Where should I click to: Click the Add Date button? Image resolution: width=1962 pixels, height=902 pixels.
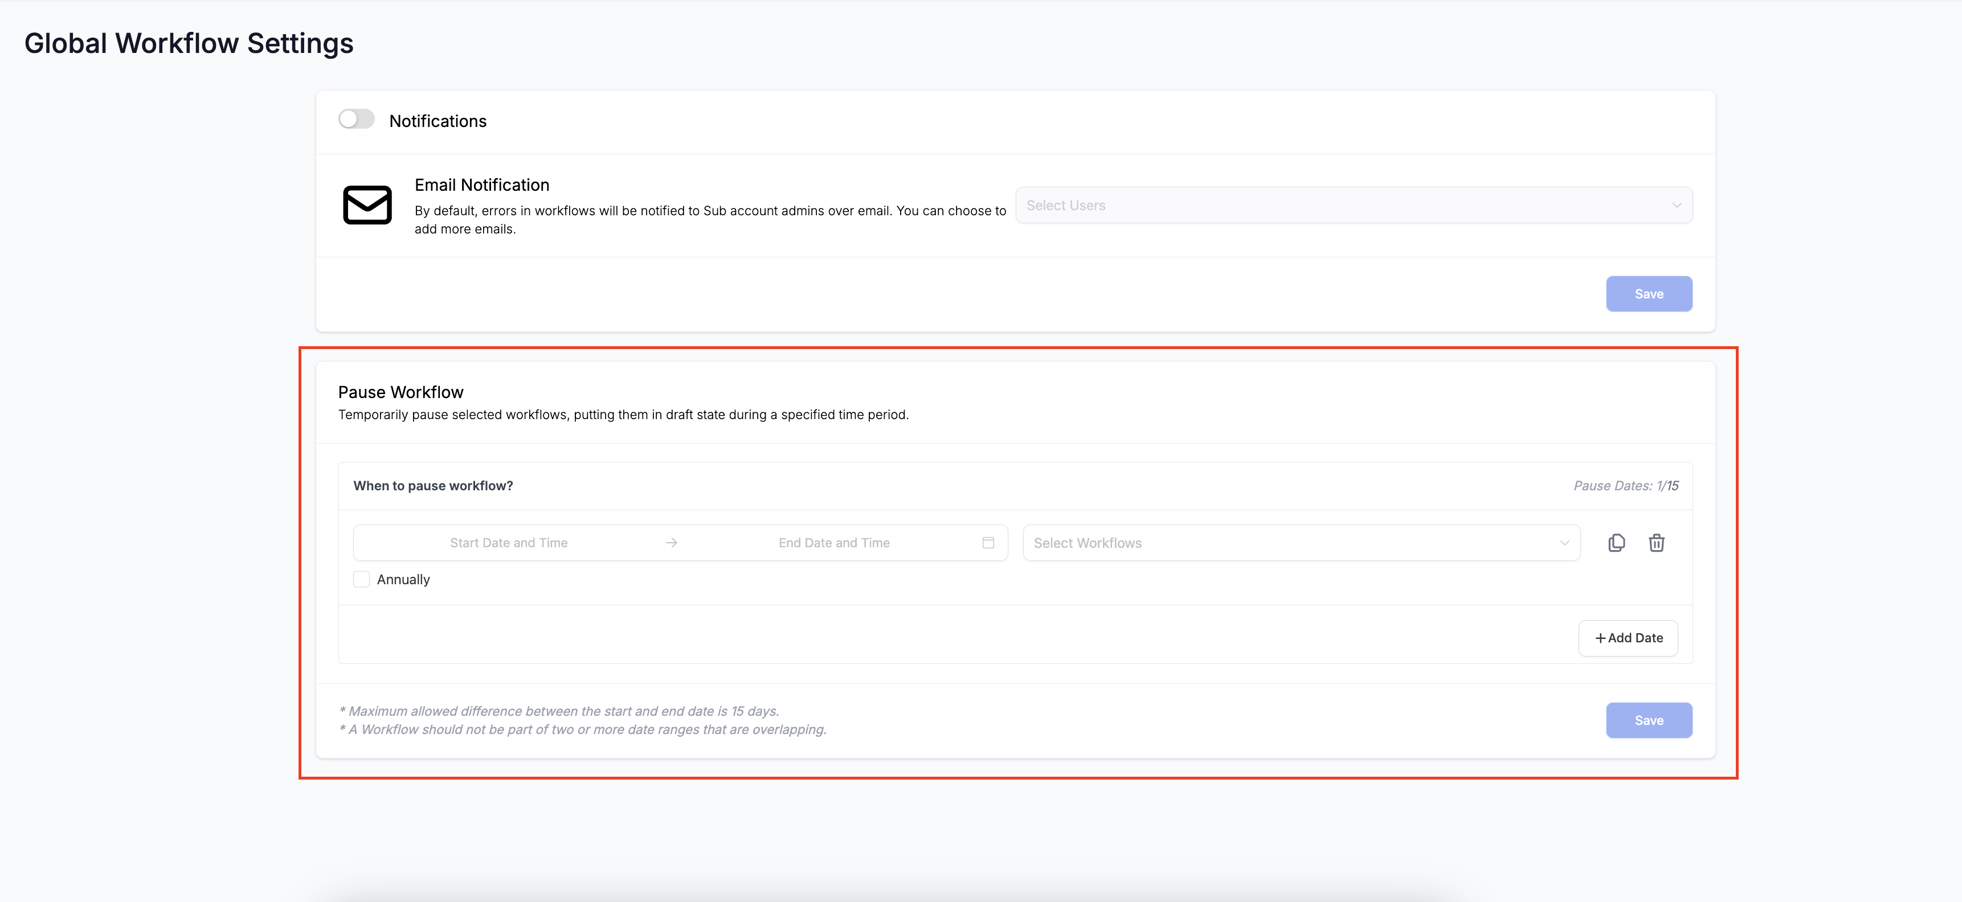coord(1628,638)
